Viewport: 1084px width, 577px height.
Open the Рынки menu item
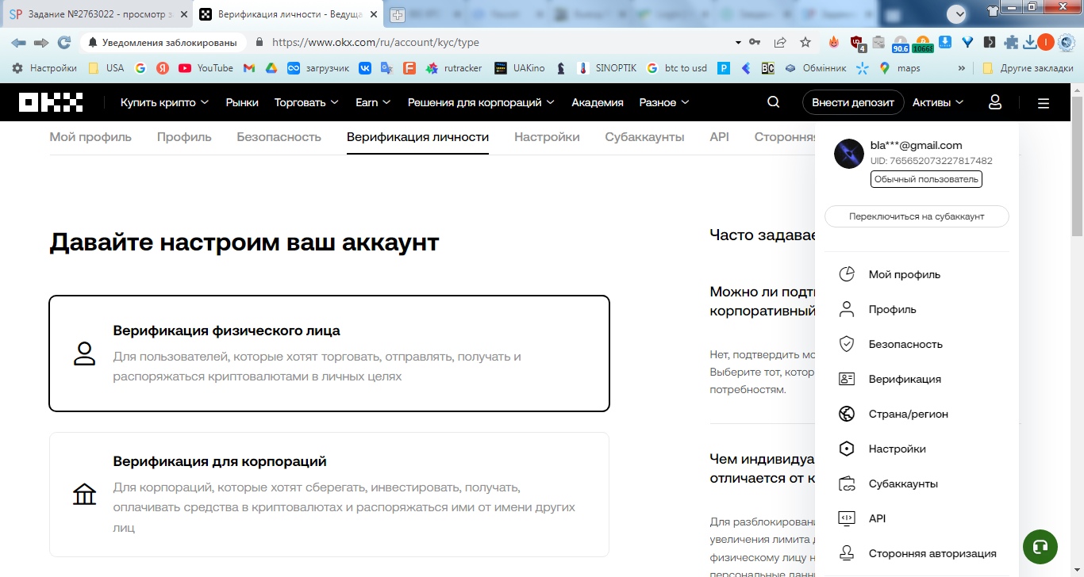click(x=242, y=102)
